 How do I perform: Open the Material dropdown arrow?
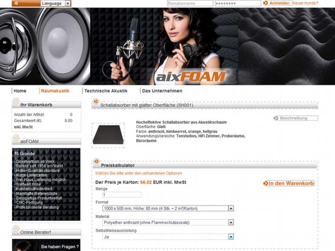[x=231, y=222]
